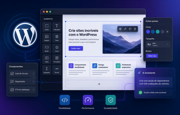Choose the Ícone star element
180x115 pixels.
(57, 49)
